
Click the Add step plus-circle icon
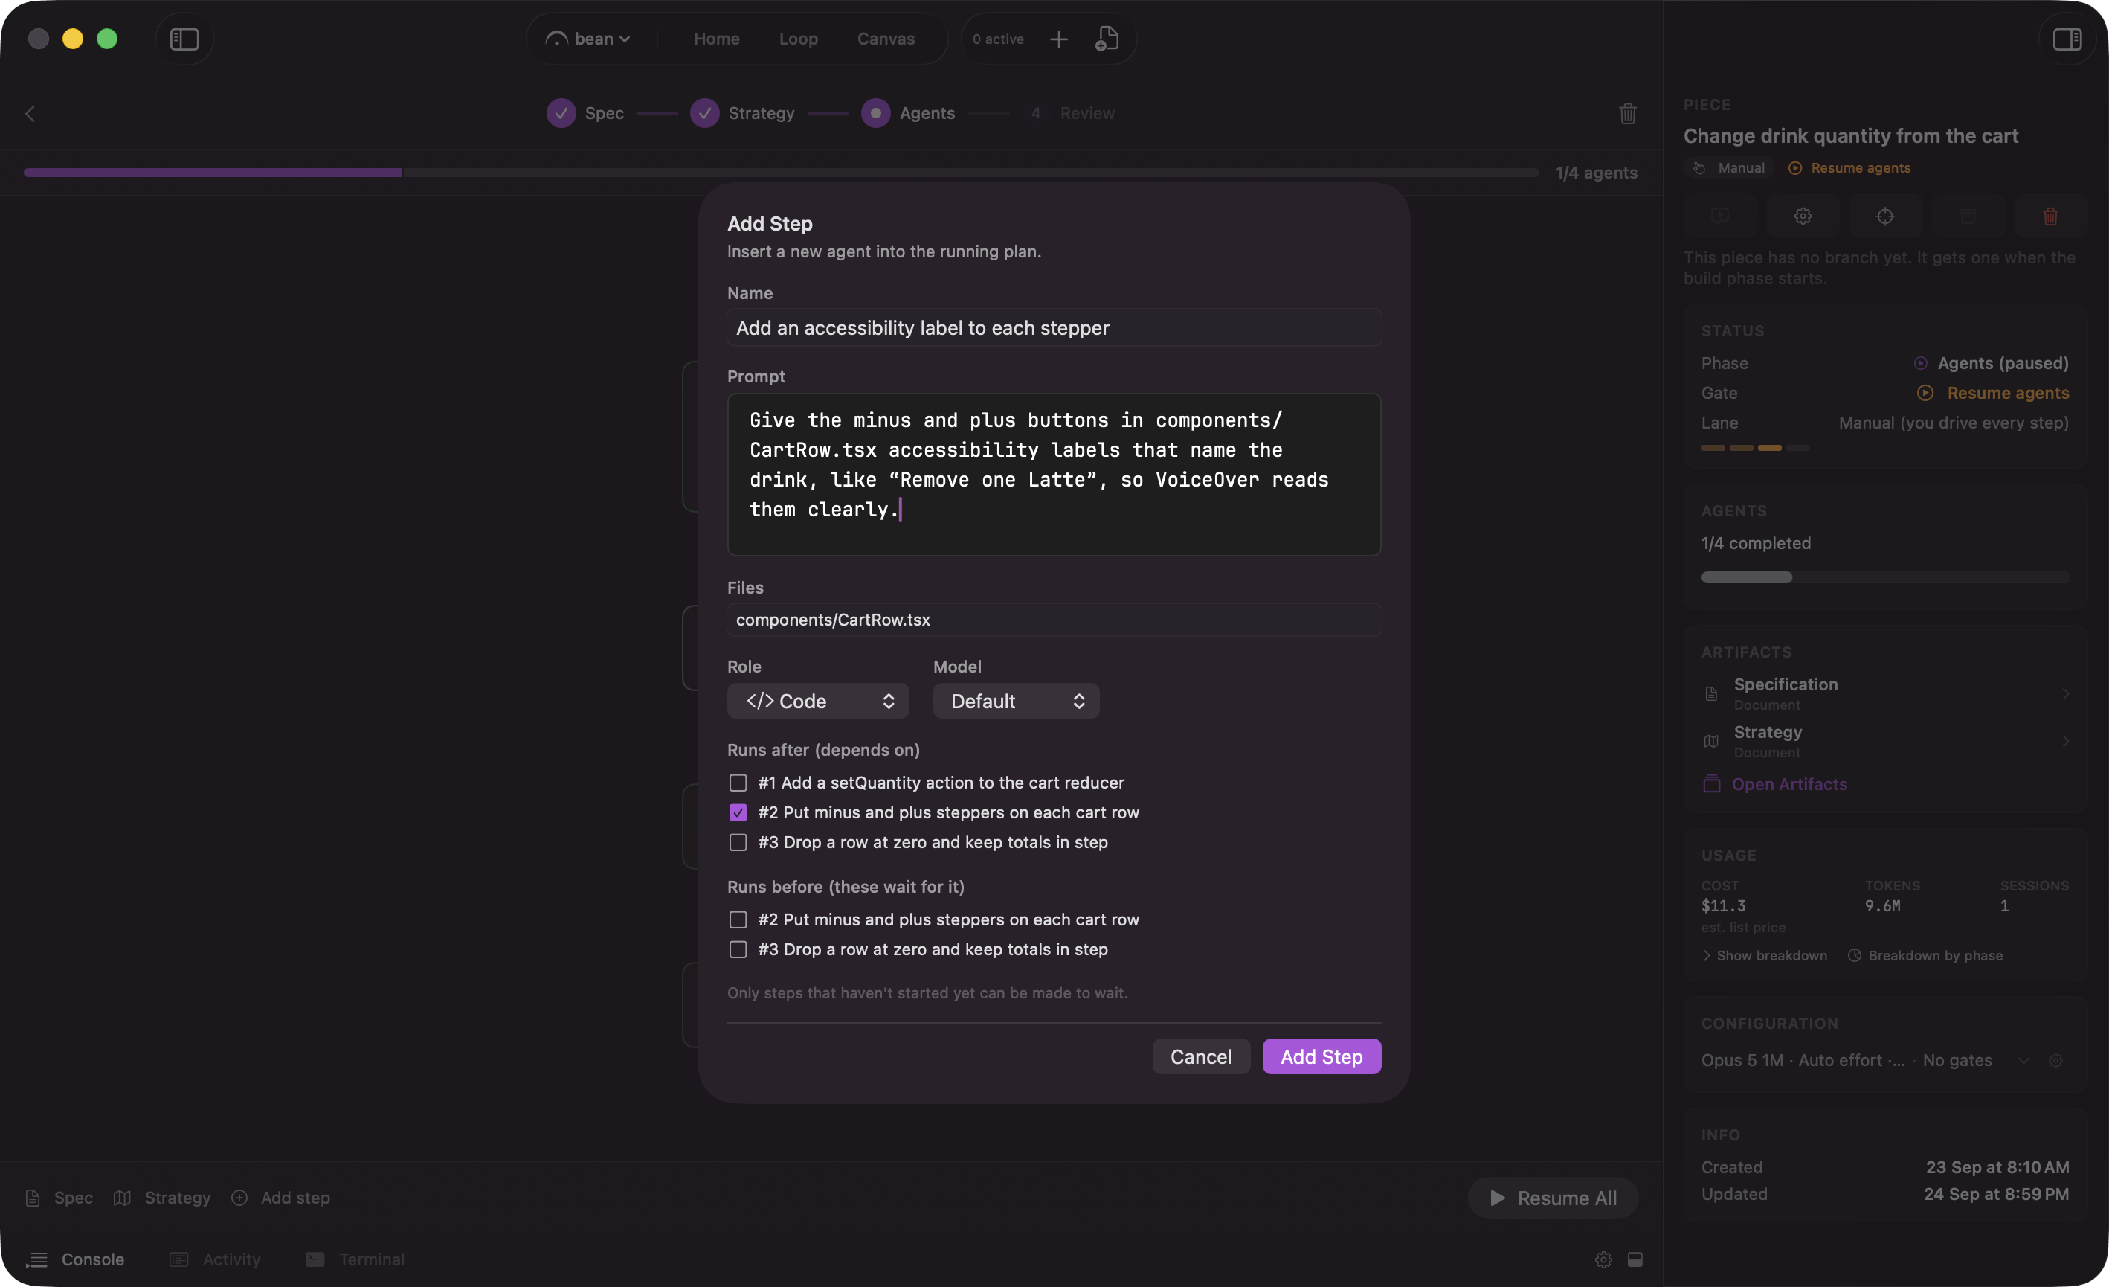click(239, 1197)
